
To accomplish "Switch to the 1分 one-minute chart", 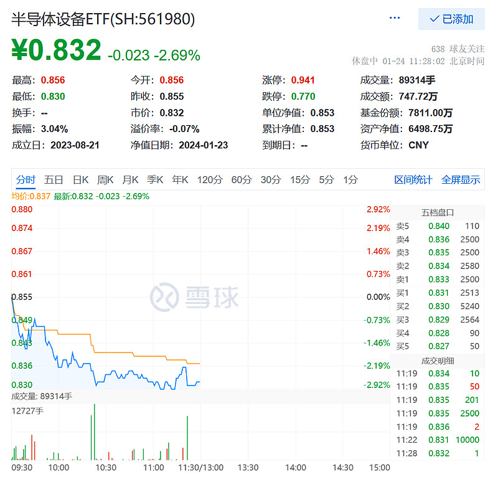I will click(349, 179).
